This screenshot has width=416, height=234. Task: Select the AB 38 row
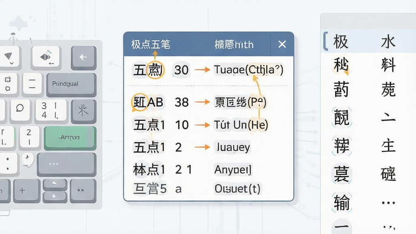pyautogui.click(x=208, y=102)
